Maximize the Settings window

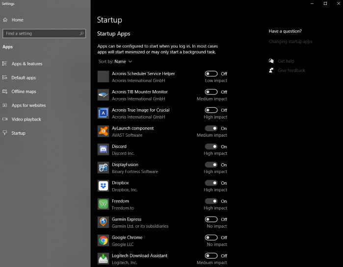pos(325,3)
